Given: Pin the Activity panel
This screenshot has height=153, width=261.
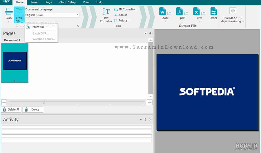Looking at the screenshot, I should point(146,119).
